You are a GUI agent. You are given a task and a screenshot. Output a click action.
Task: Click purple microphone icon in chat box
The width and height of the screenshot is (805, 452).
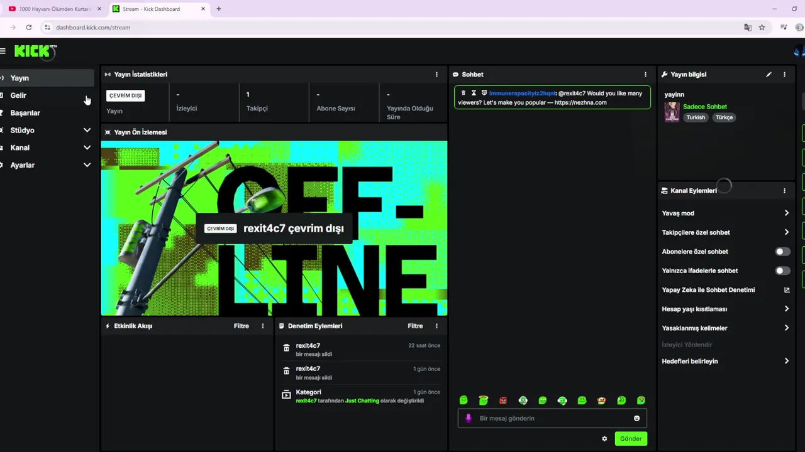tap(468, 418)
